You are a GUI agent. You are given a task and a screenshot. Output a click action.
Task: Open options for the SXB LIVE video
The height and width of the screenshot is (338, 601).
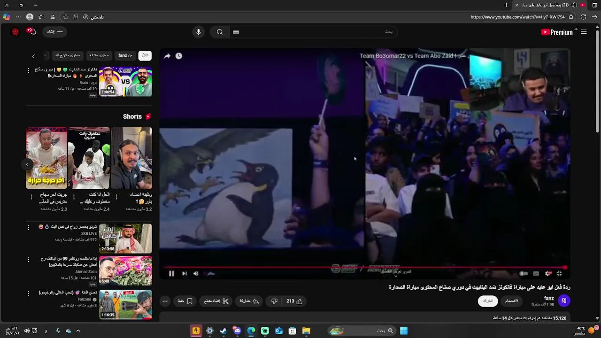pyautogui.click(x=28, y=228)
